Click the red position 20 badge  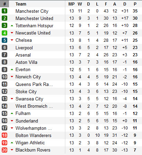click(4, 150)
